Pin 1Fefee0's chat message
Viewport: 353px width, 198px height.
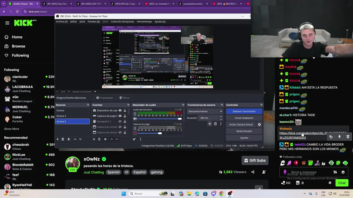339,137
